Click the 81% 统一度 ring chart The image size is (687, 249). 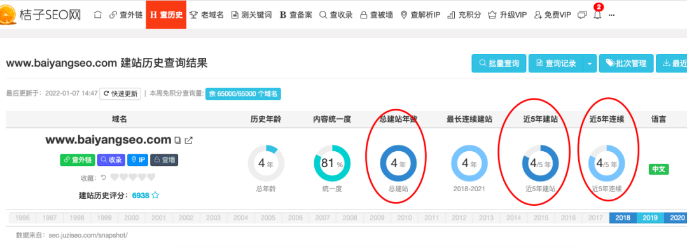pyautogui.click(x=332, y=163)
